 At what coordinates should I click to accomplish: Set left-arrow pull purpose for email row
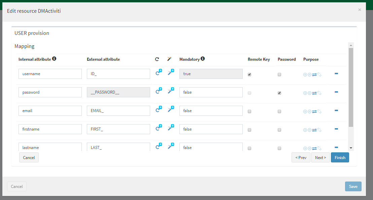[x=309, y=111]
